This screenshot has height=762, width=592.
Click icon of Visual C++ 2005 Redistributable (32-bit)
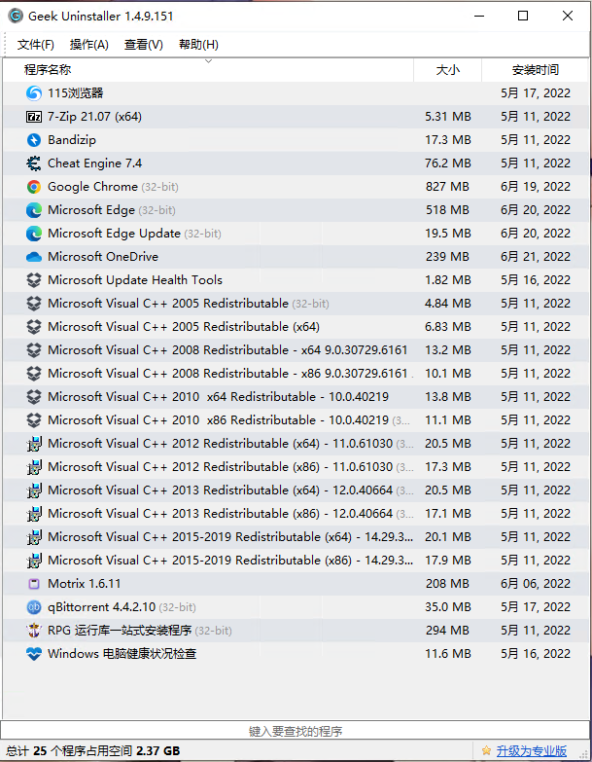[34, 304]
